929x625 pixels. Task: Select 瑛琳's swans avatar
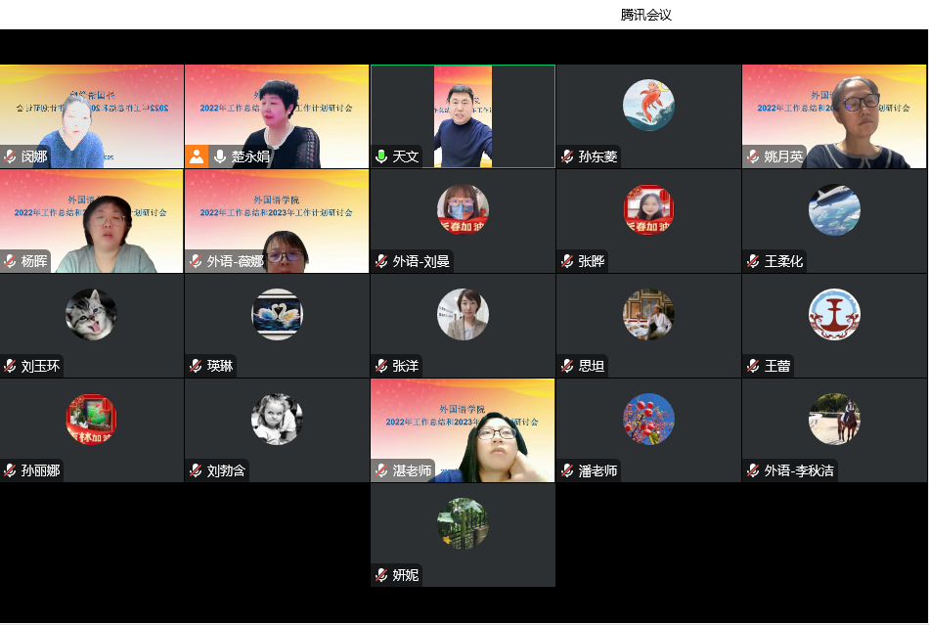coord(278,315)
